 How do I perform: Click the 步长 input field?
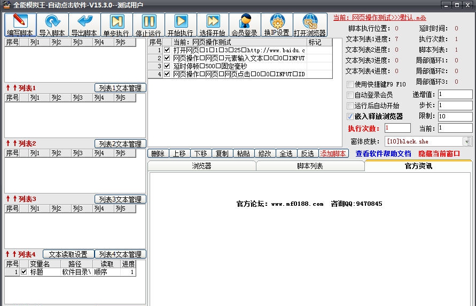(x=455, y=106)
